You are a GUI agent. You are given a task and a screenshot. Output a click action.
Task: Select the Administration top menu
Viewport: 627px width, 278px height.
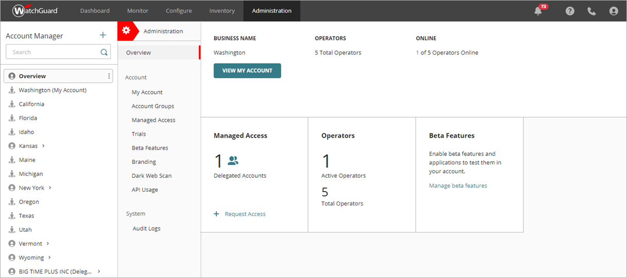tap(272, 11)
